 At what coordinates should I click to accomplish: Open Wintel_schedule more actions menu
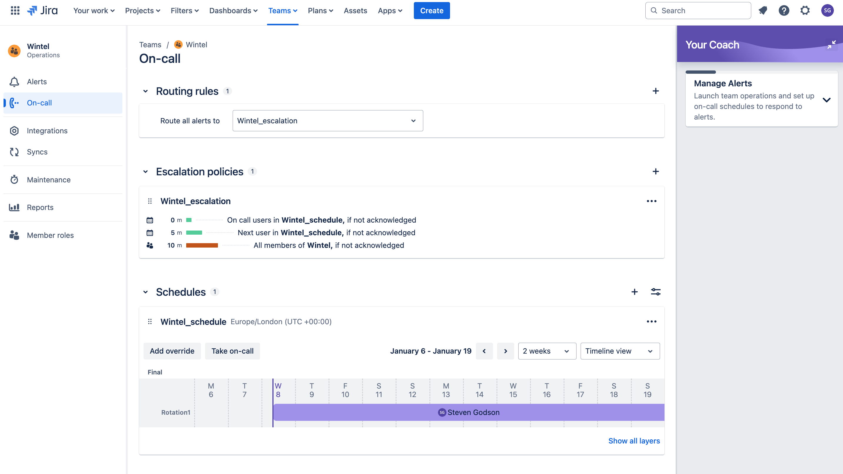click(651, 322)
